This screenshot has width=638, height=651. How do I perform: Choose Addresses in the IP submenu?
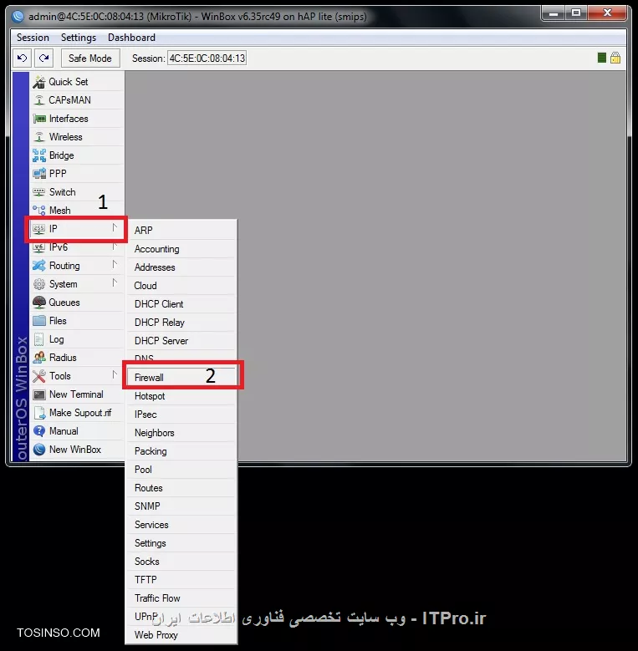pyautogui.click(x=181, y=267)
